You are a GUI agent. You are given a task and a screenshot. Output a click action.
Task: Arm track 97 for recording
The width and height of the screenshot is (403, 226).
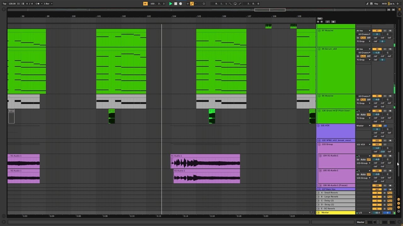(x=390, y=31)
